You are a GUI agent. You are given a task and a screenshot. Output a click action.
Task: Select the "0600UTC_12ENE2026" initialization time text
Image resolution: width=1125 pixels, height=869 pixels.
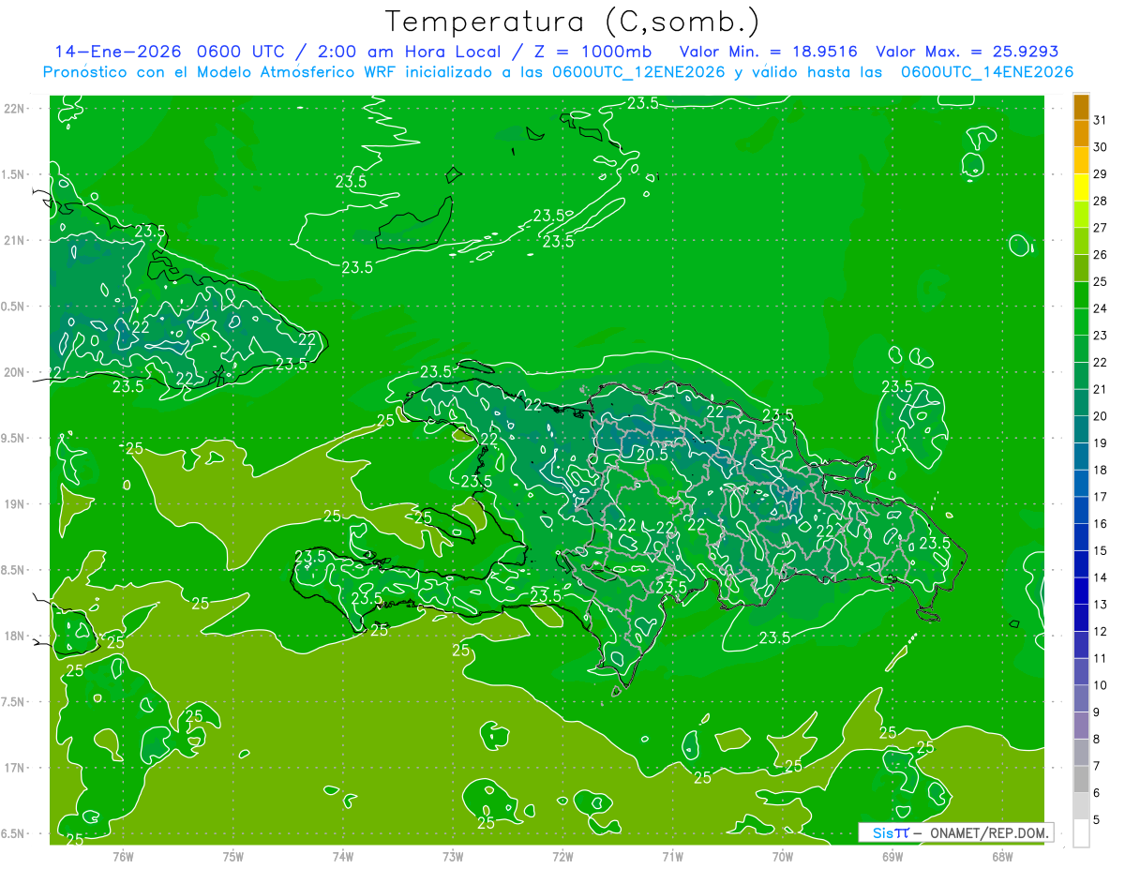click(x=637, y=72)
